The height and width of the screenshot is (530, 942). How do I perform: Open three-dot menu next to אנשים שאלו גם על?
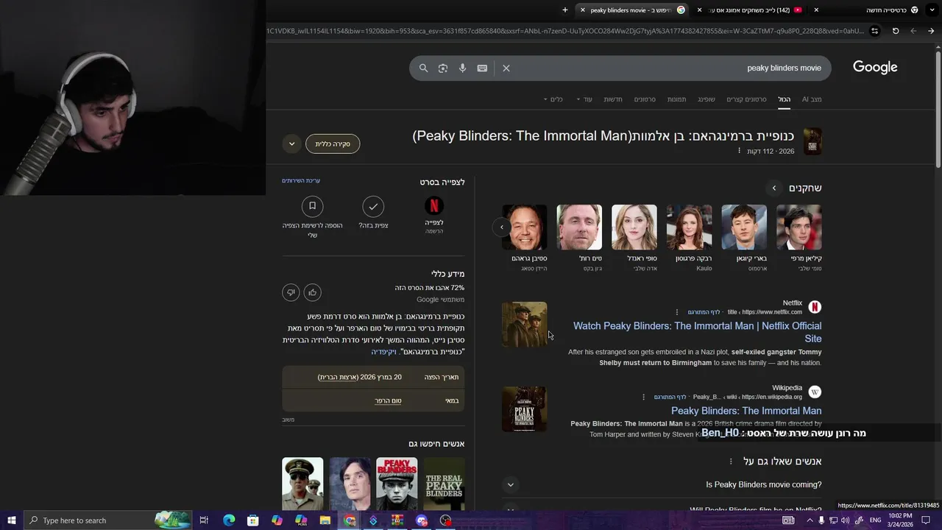[x=731, y=462]
